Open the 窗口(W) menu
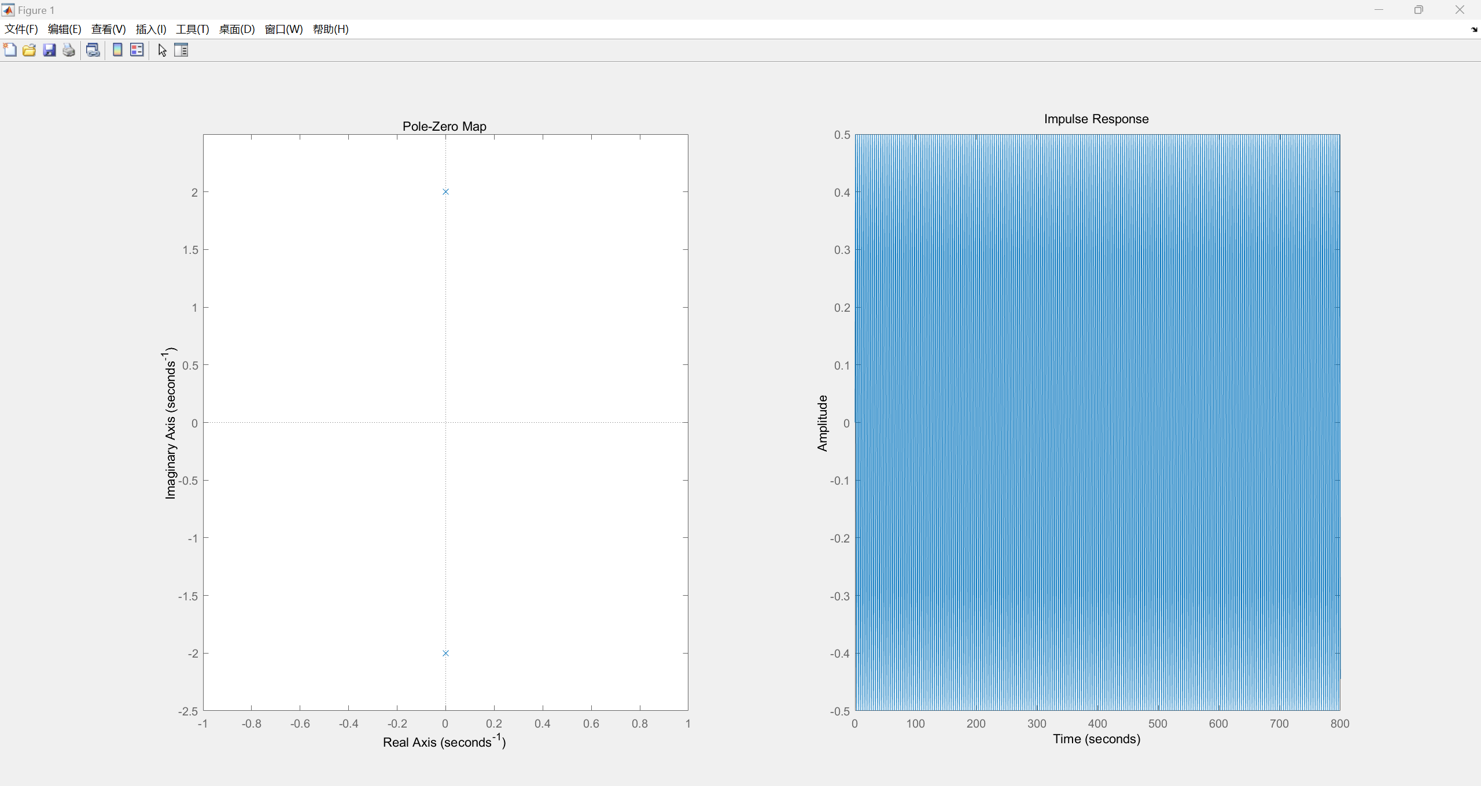The width and height of the screenshot is (1481, 786). [283, 29]
